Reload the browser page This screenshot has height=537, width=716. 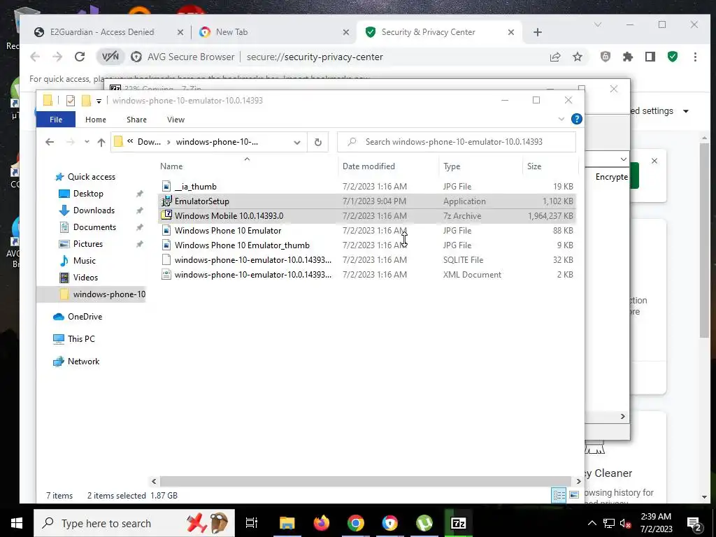click(x=80, y=57)
